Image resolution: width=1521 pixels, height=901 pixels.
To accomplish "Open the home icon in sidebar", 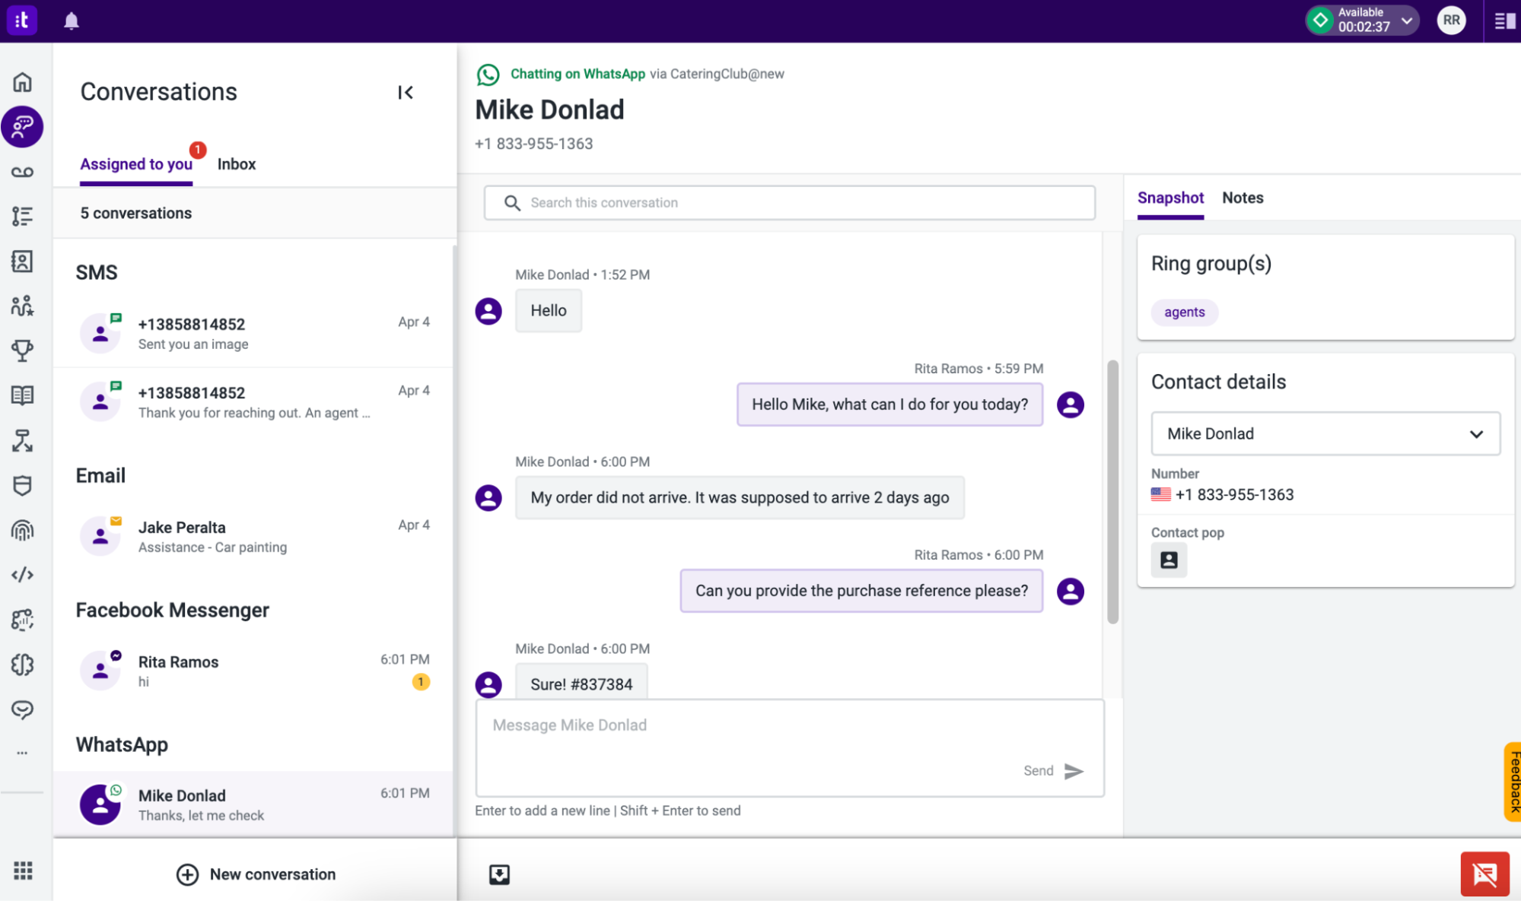I will [x=22, y=81].
